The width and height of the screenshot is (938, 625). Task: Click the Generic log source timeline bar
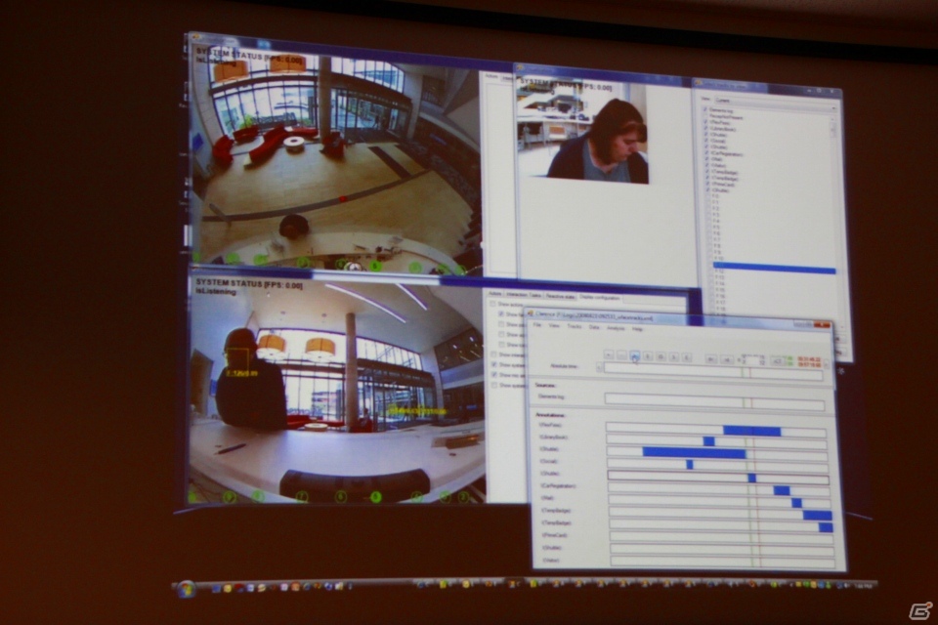pos(715,402)
